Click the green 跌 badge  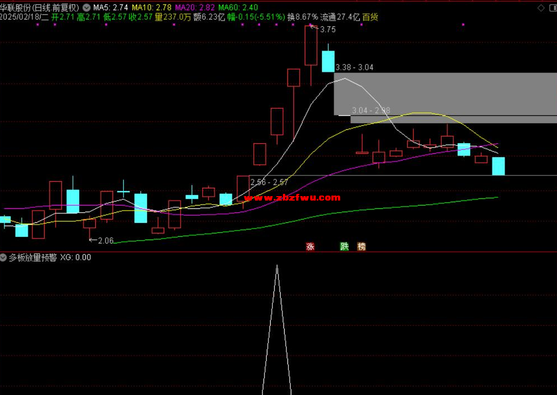tap(344, 246)
